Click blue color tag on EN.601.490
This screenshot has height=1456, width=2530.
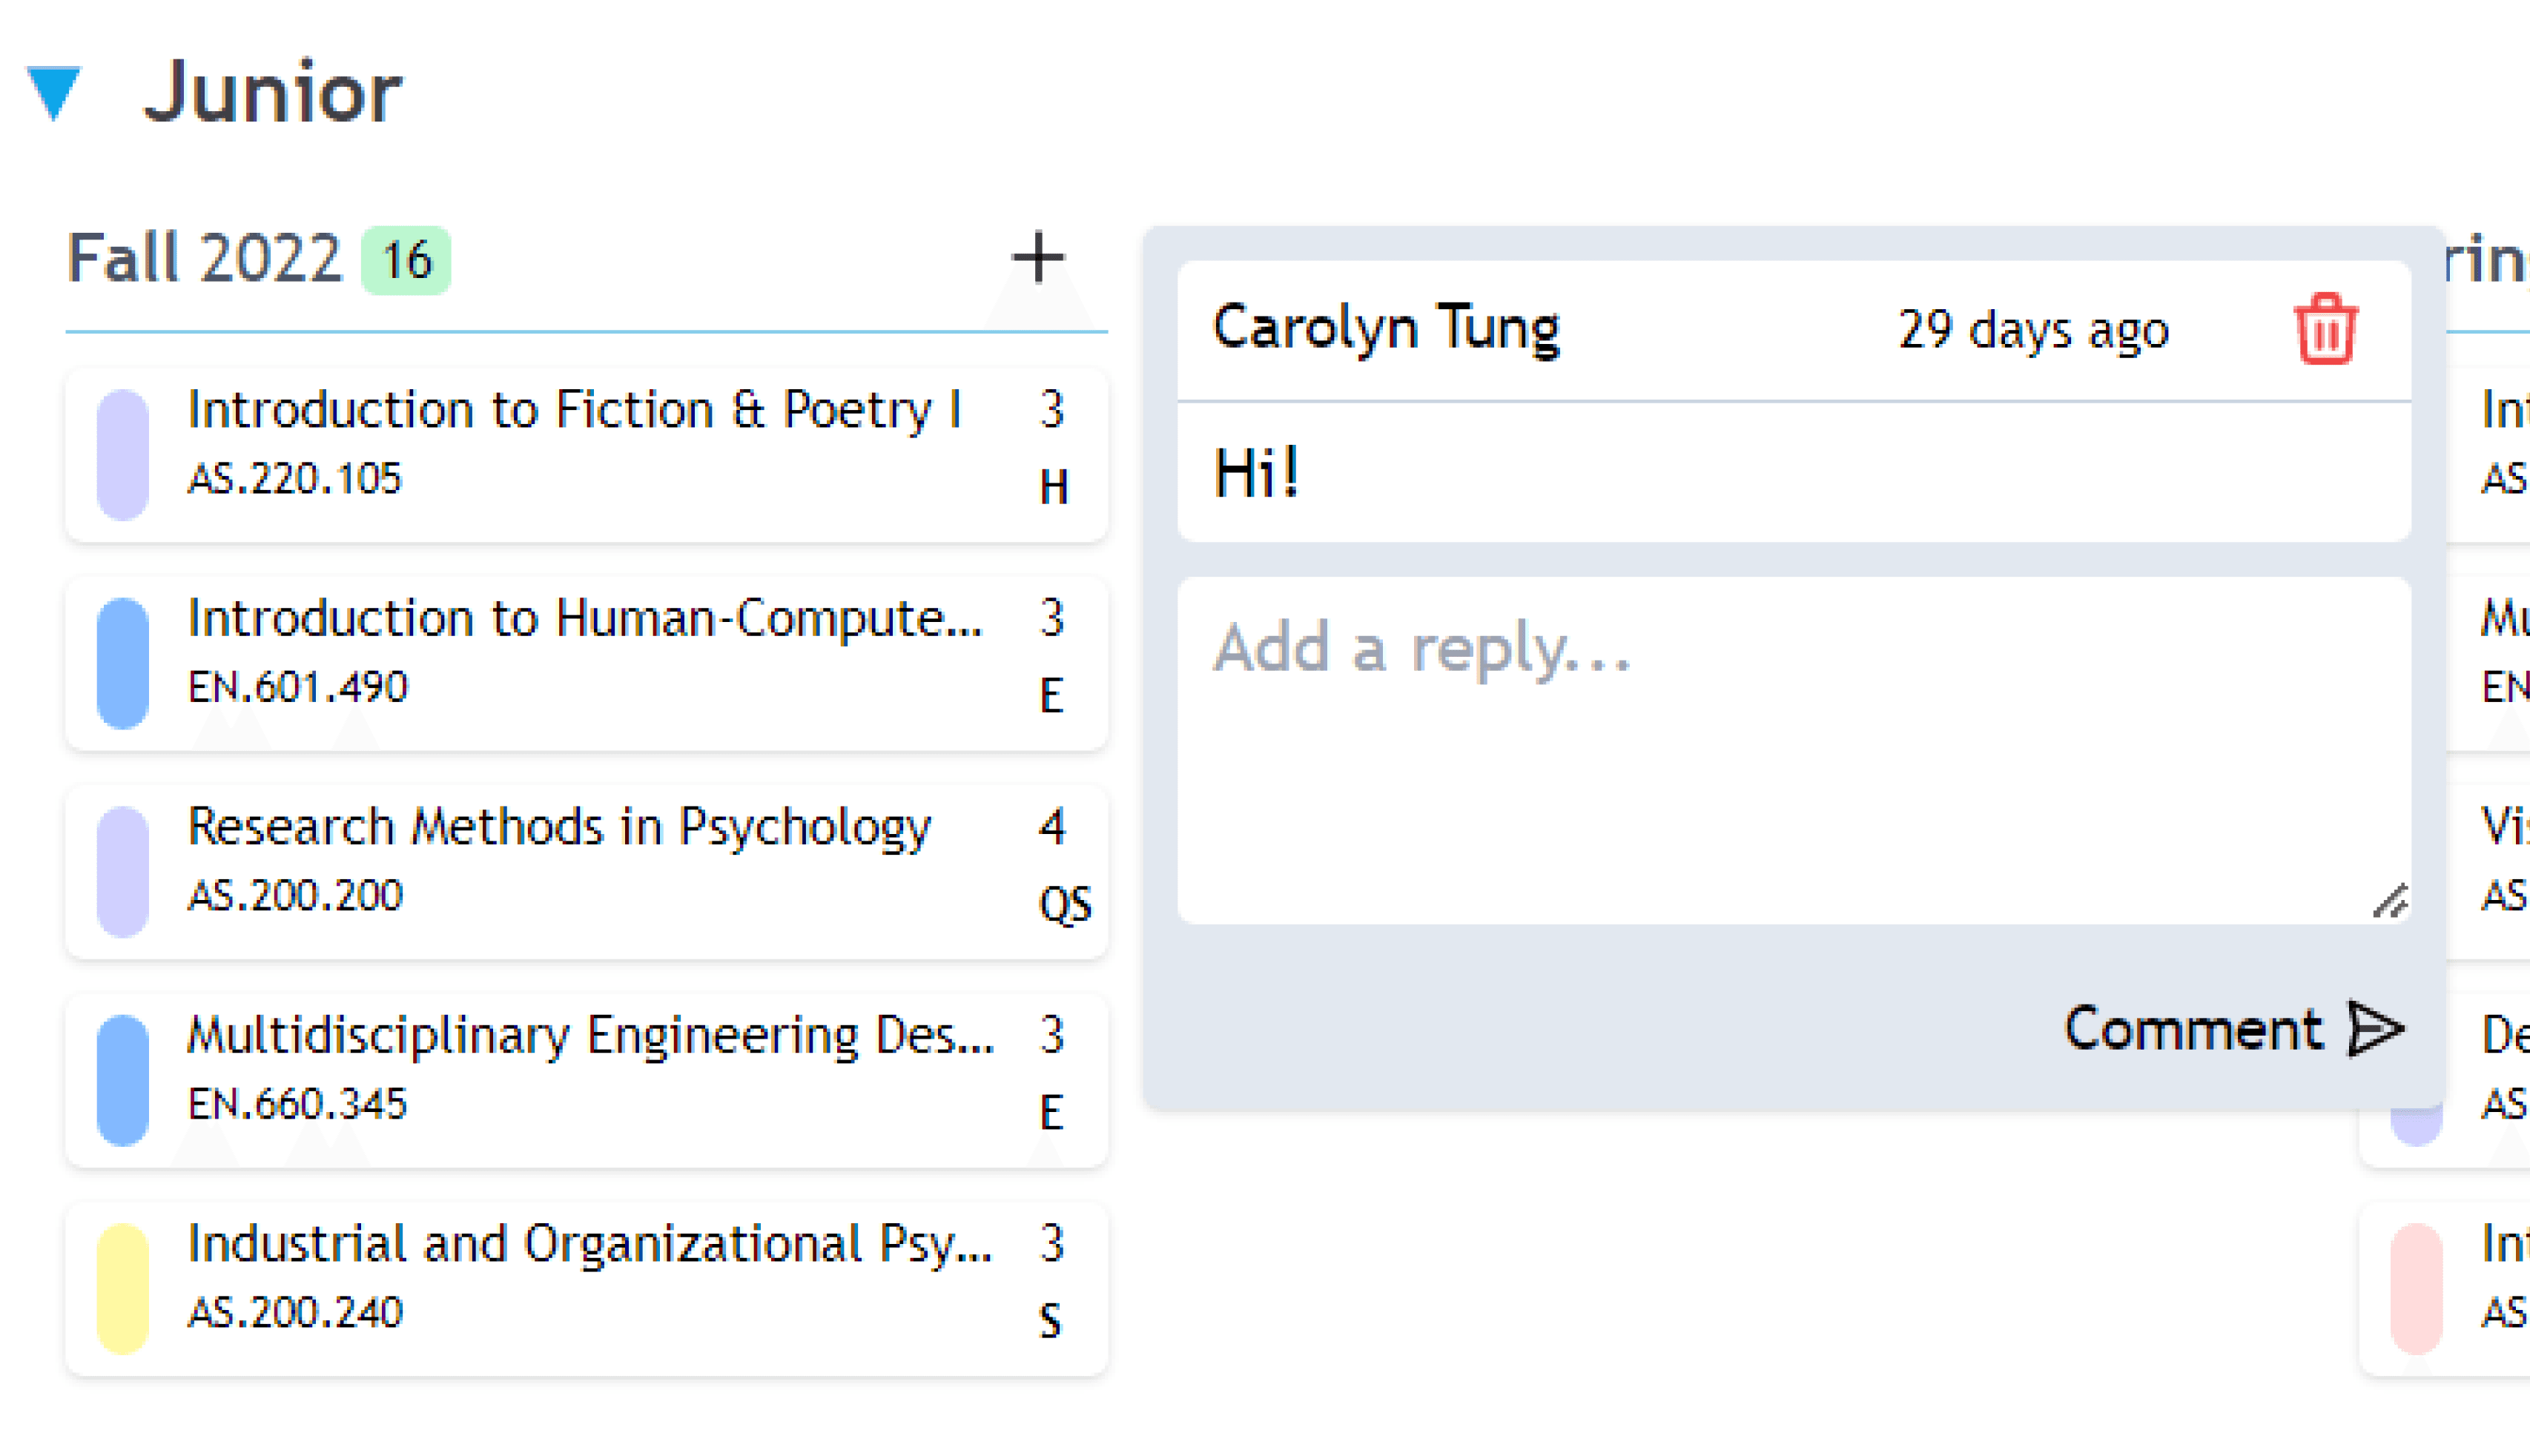(123, 663)
